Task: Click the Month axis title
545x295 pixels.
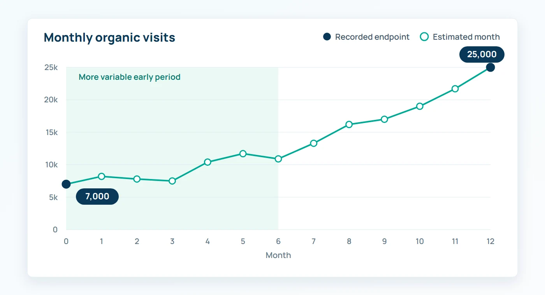Action: click(x=278, y=255)
